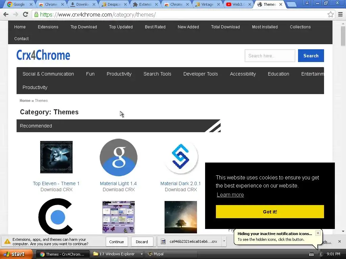Switch to the Vintage tab
This screenshot has height=259, width=346.
pos(207,4)
